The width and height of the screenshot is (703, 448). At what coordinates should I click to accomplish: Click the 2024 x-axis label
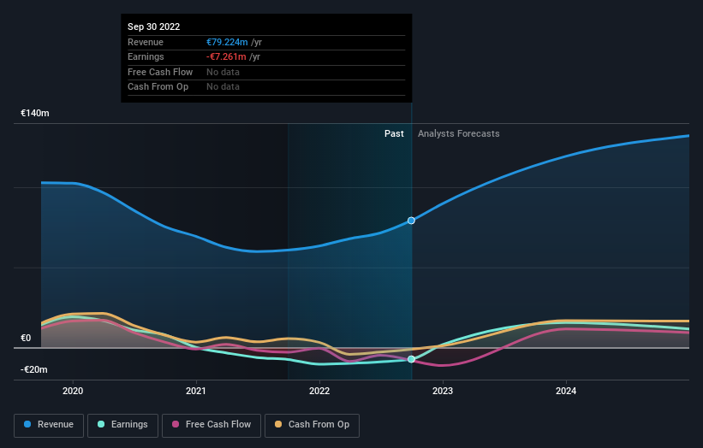click(x=566, y=392)
